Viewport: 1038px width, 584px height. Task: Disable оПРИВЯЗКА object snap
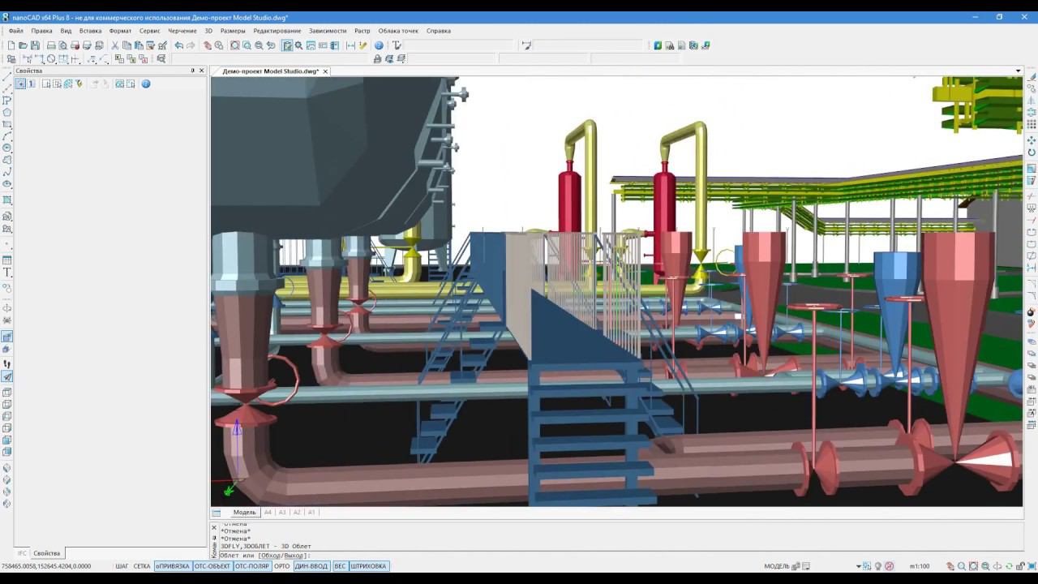pos(172,566)
